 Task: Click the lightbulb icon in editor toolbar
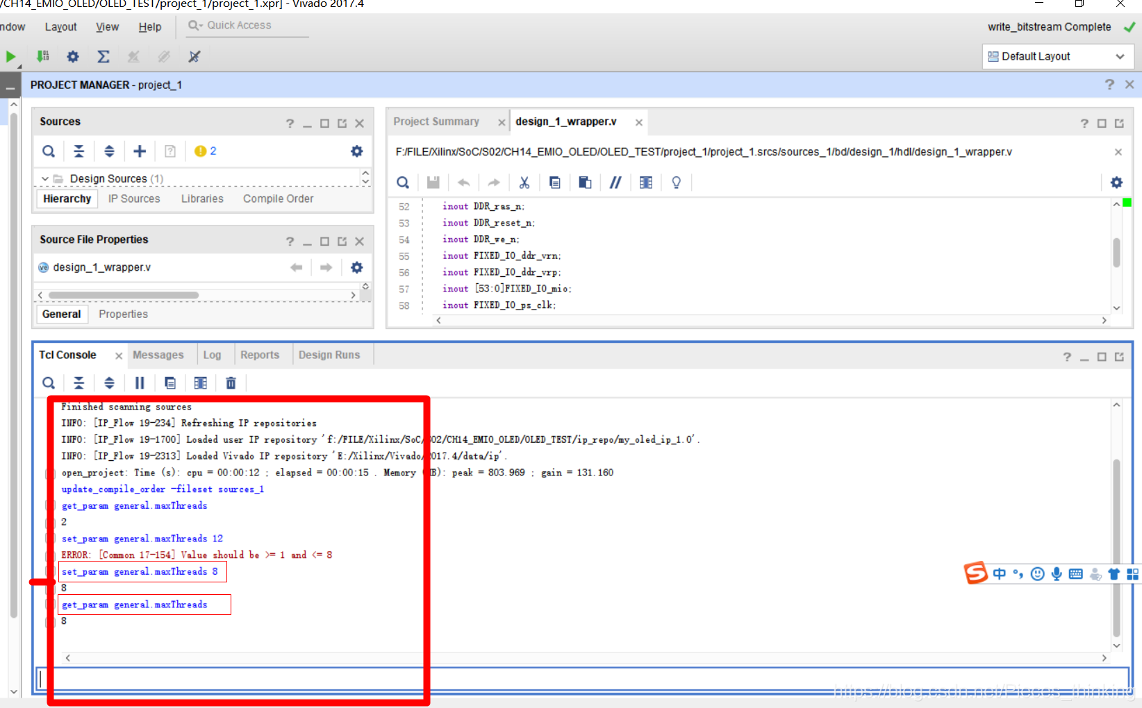676,183
